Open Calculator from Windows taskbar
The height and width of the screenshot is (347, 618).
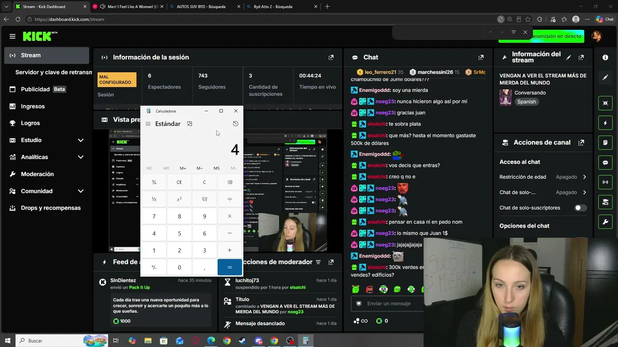(x=306, y=341)
